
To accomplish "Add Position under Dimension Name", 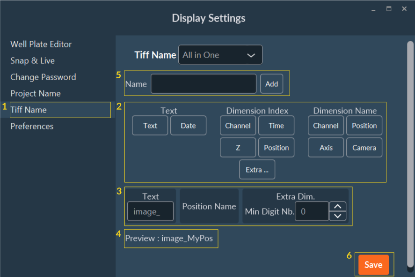I will pyautogui.click(x=364, y=126).
